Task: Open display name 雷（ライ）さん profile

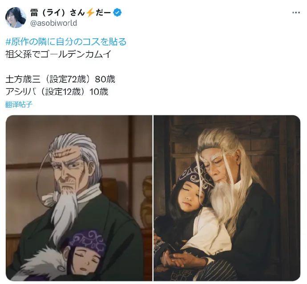Action: point(57,13)
